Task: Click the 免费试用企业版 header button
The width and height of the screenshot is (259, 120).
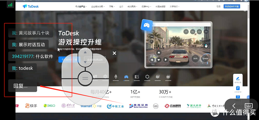Action: click(x=232, y=7)
